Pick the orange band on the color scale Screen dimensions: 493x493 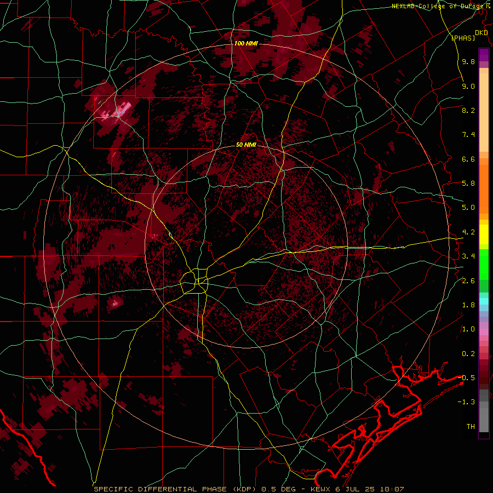[484, 188]
